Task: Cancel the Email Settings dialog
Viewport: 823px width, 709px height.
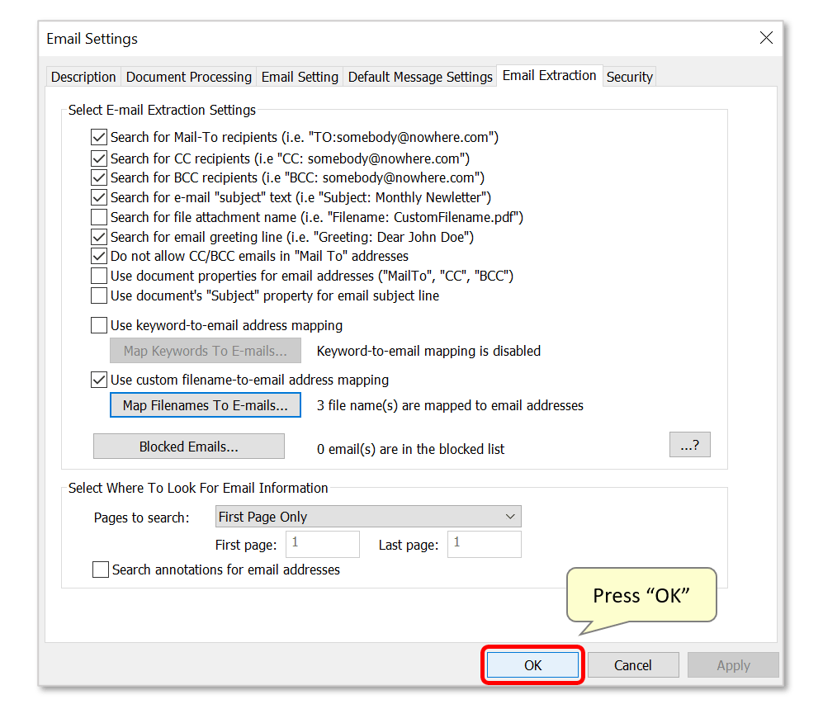Action: point(633,665)
